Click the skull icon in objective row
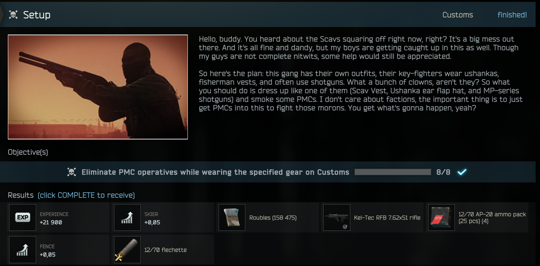The image size is (540, 266). tap(72, 172)
